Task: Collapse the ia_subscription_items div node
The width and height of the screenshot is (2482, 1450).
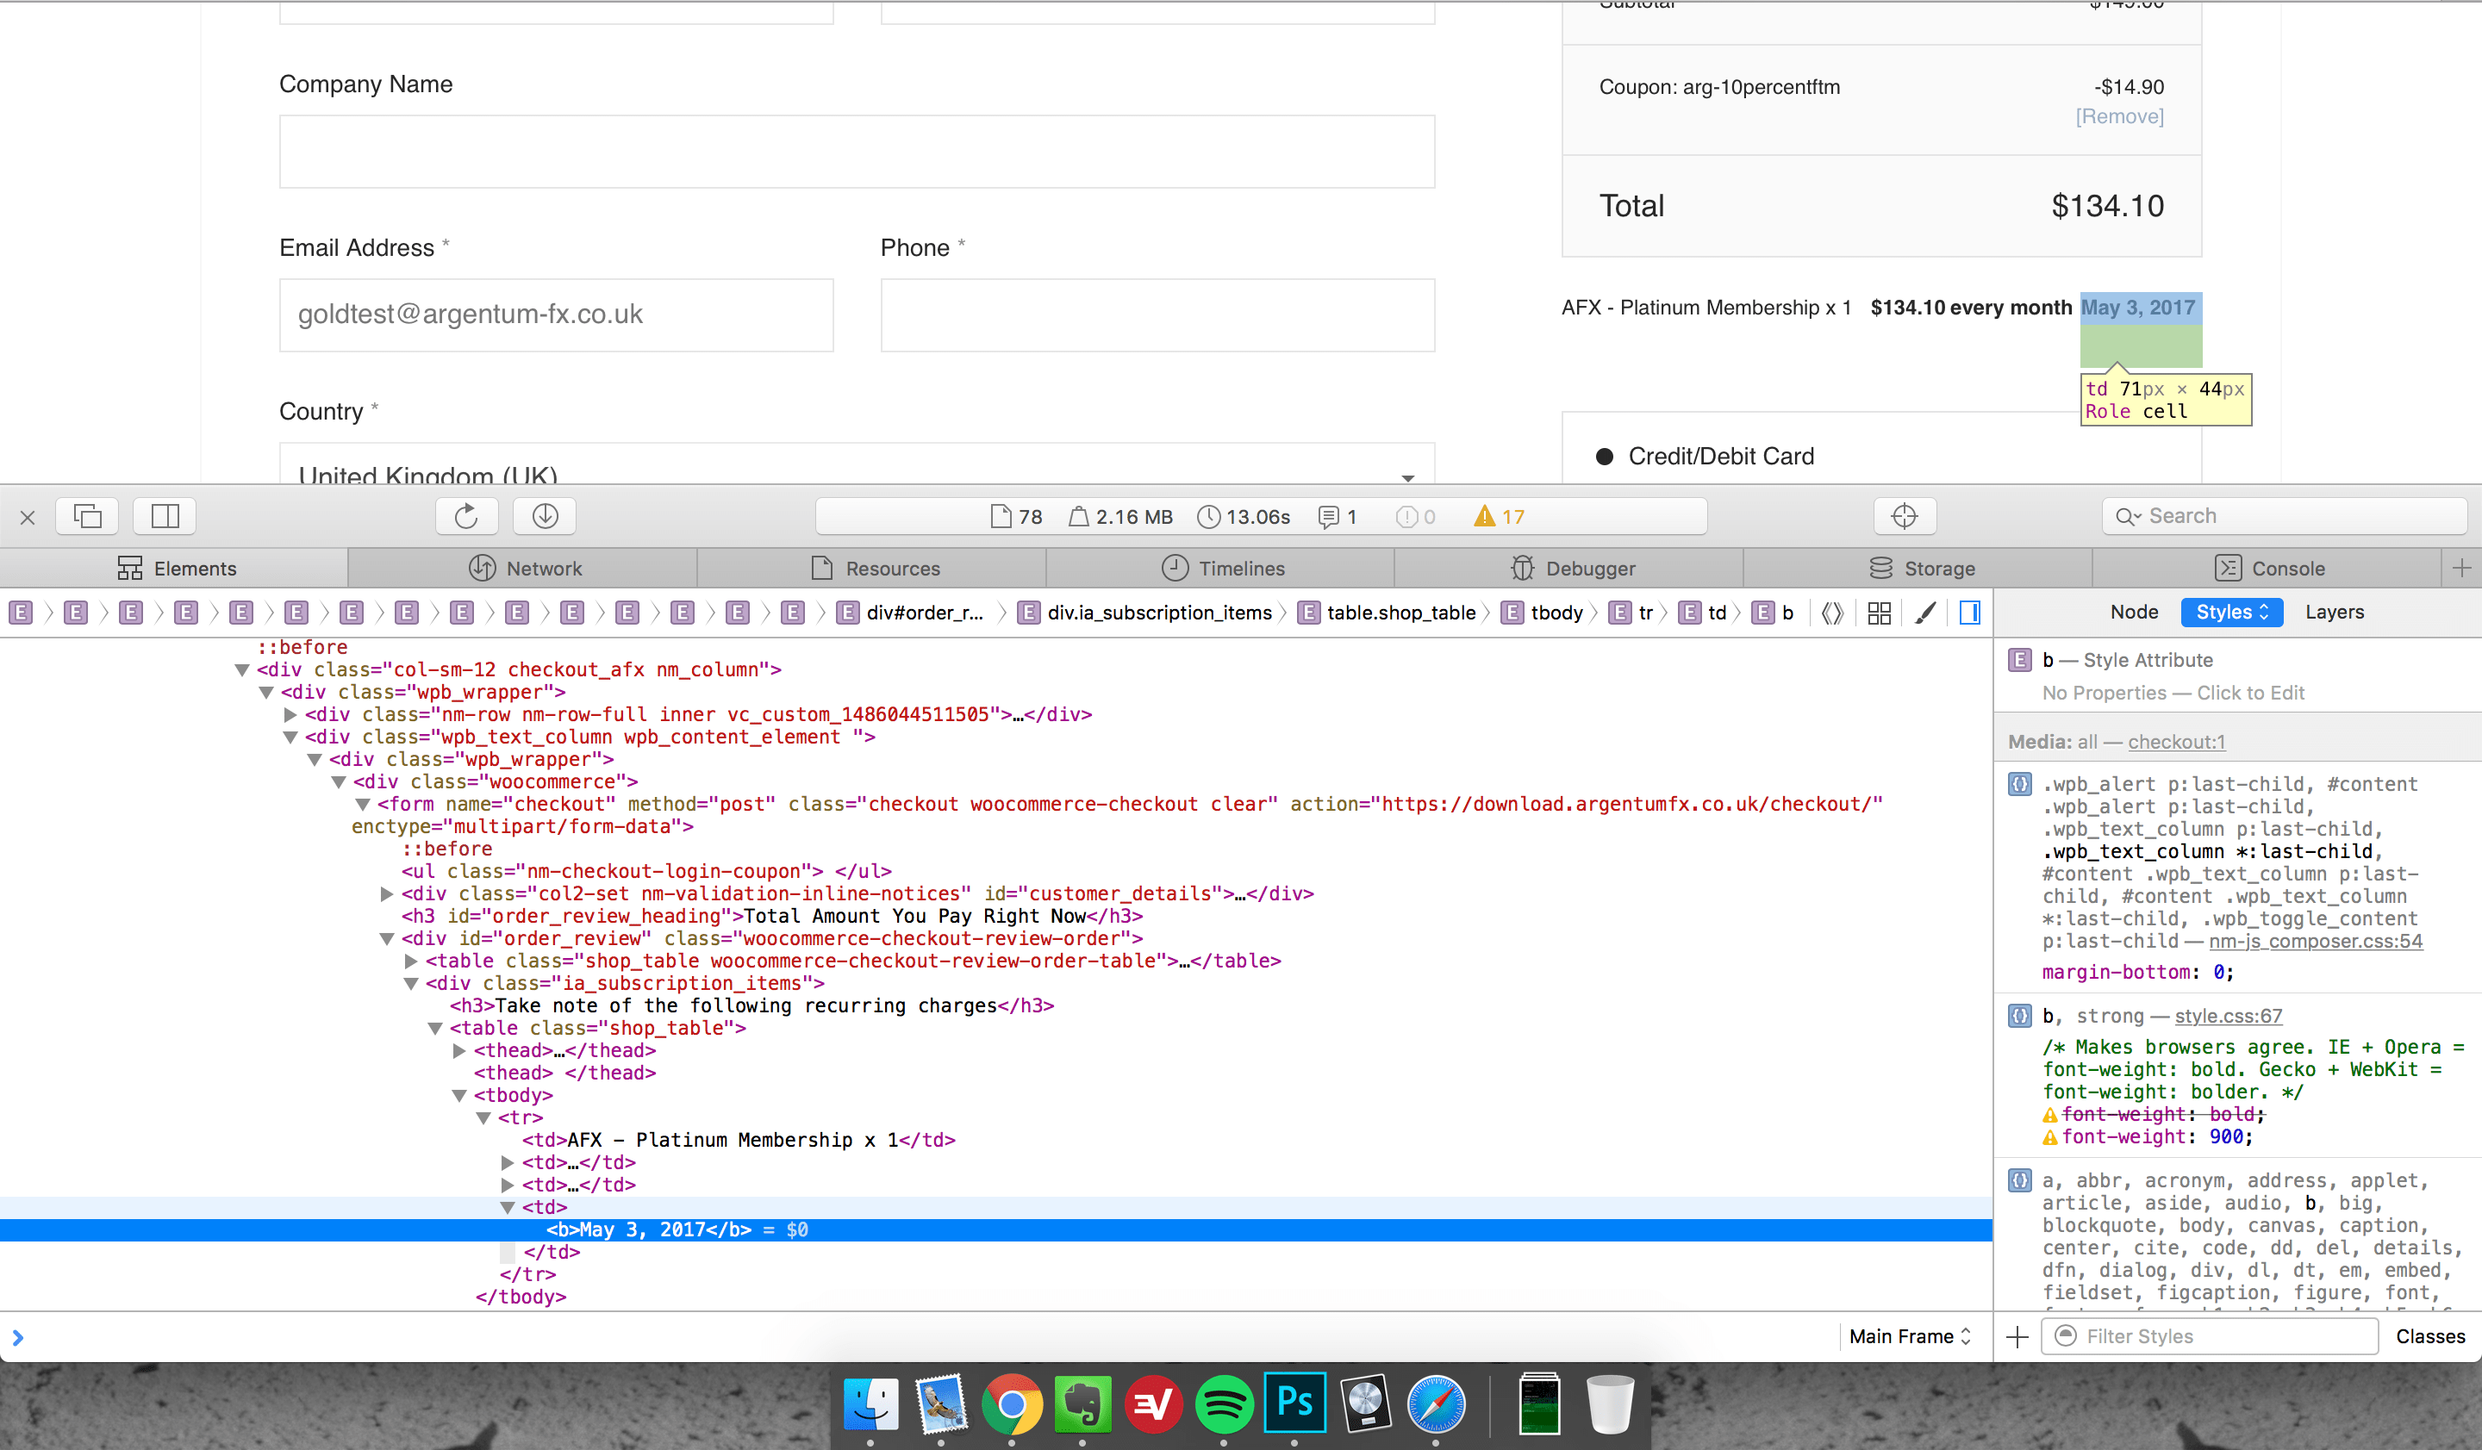Action: pyautogui.click(x=412, y=983)
